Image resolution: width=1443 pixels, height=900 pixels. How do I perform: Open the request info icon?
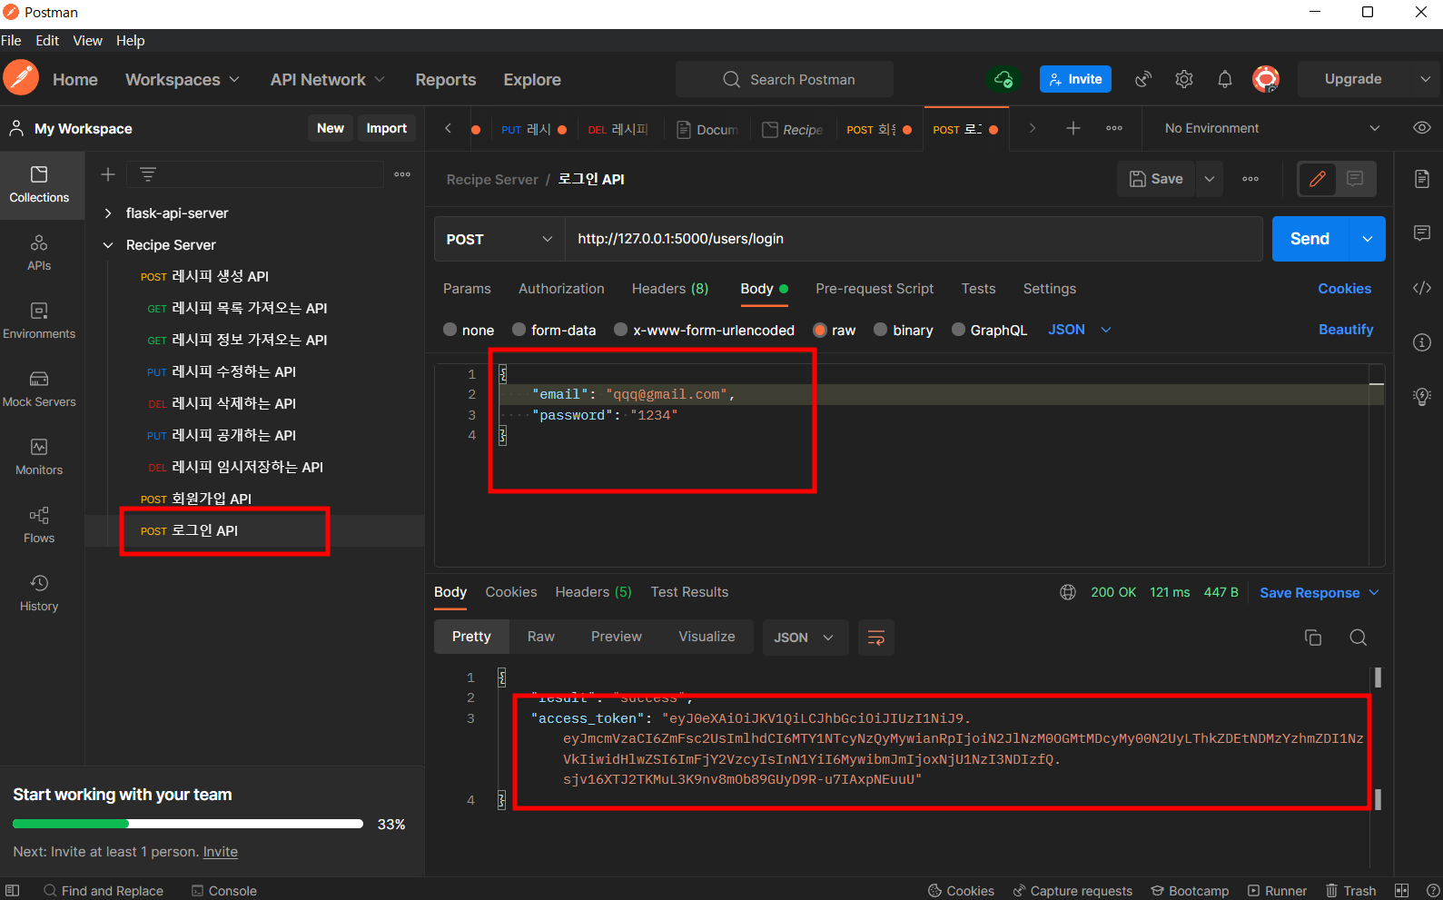click(x=1422, y=342)
